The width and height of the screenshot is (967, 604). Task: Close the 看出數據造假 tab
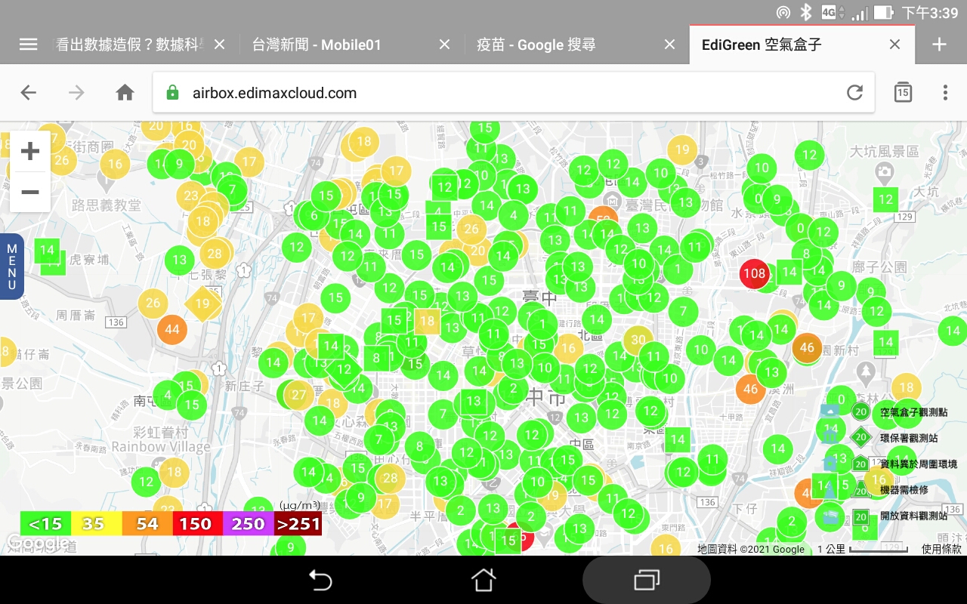coord(219,45)
